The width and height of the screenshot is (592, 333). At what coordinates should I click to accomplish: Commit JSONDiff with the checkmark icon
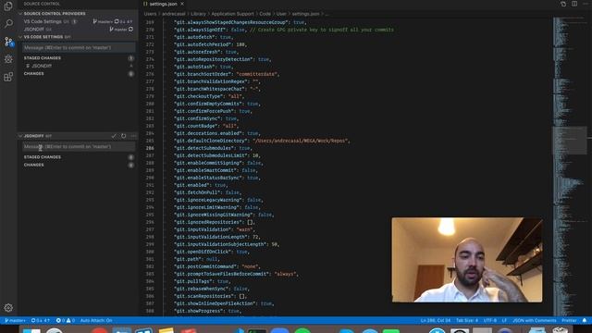click(114, 136)
